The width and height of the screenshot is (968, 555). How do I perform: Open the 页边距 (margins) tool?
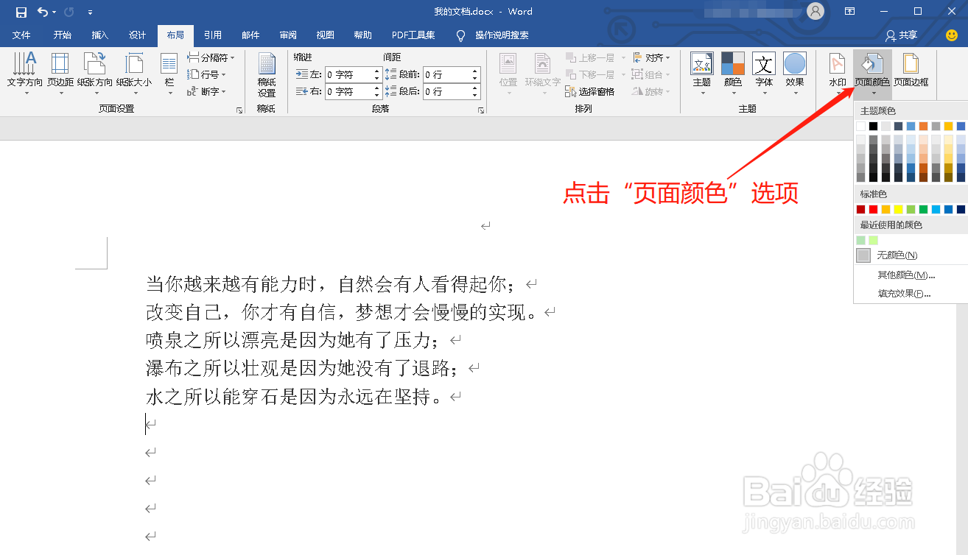click(x=60, y=70)
